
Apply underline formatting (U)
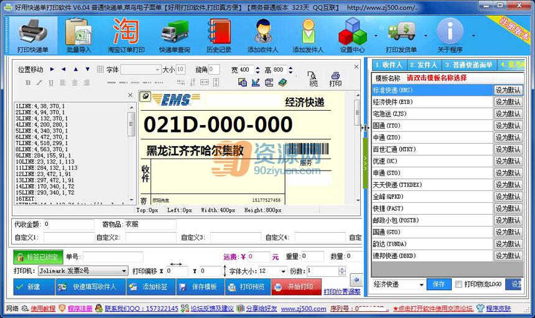pos(51,82)
